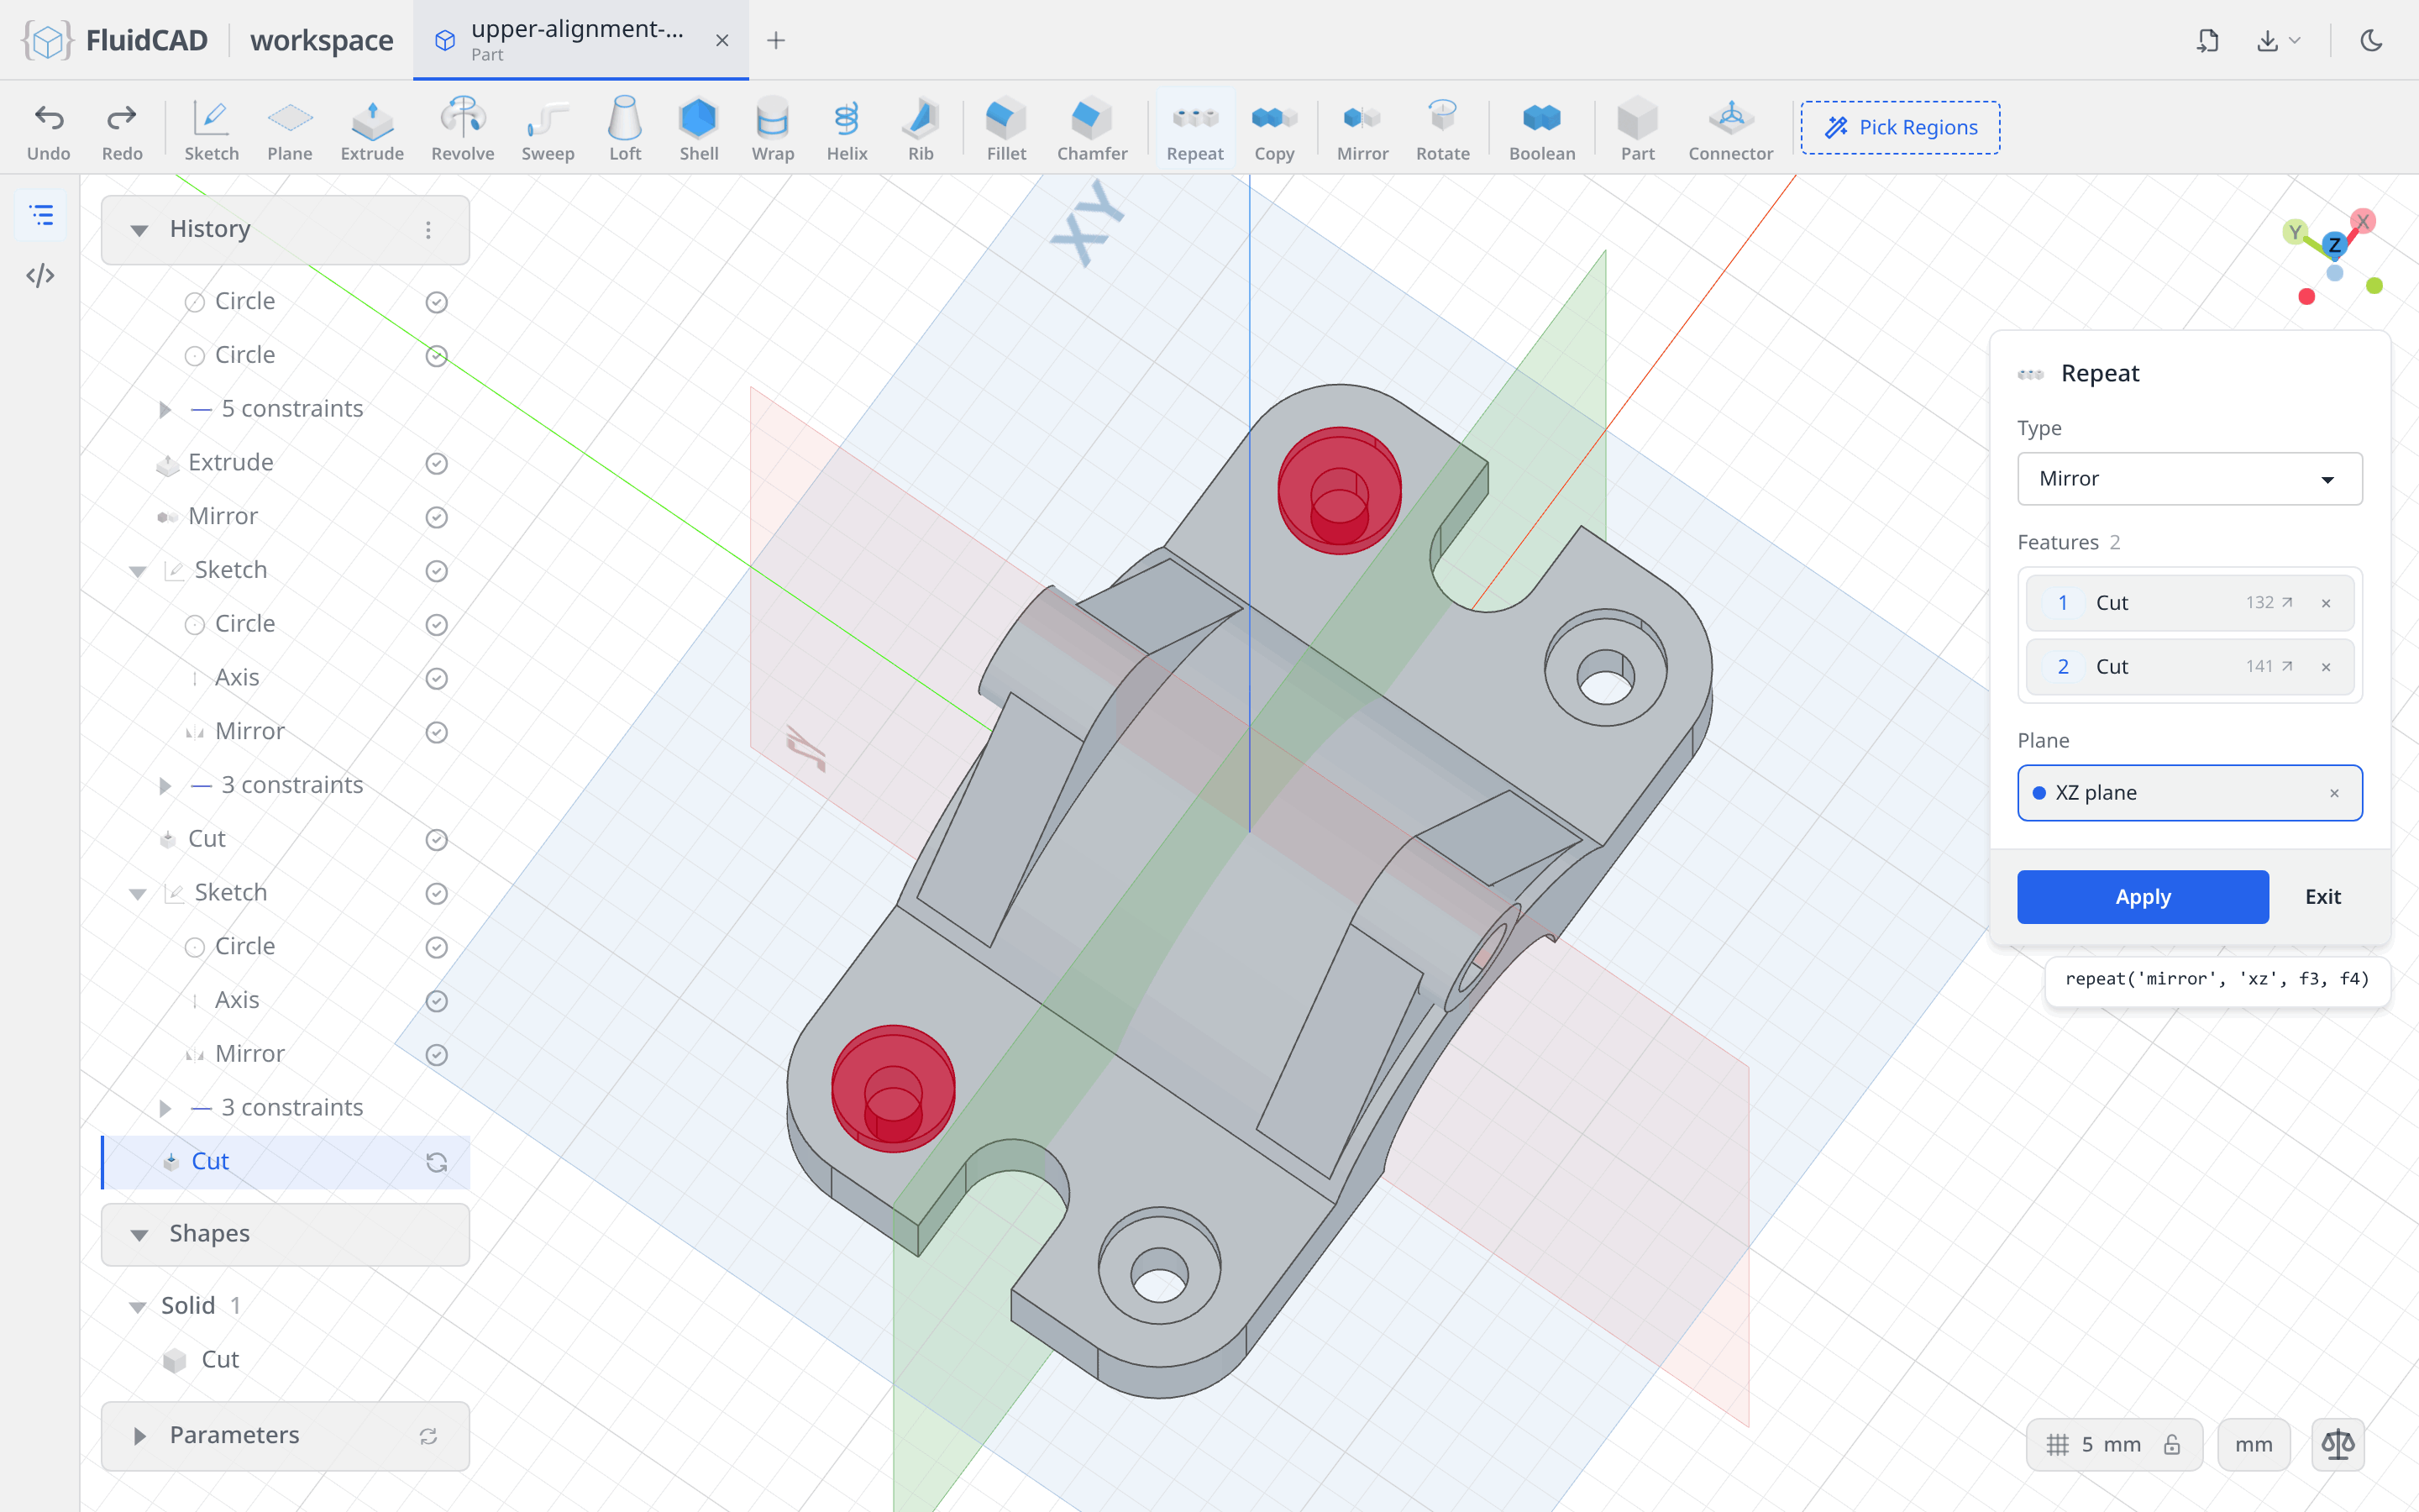Viewport: 2419px width, 1512px height.
Task: Click the XZ plane input field
Action: click(2189, 793)
